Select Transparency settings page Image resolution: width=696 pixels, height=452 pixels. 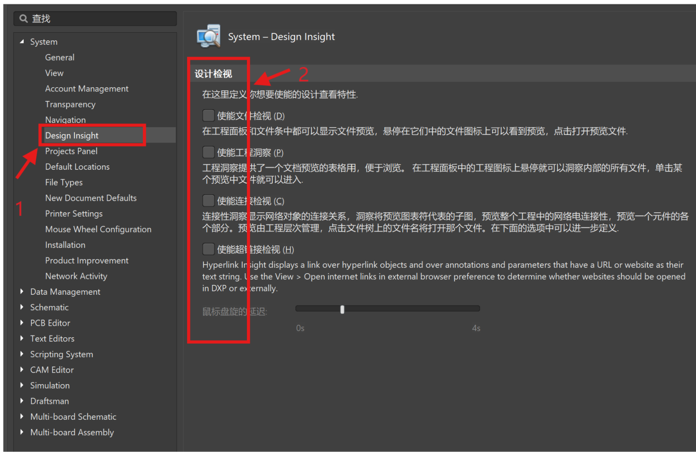tap(70, 104)
